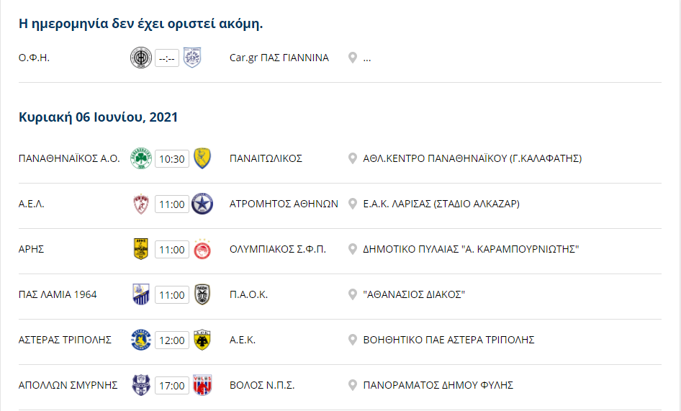Click the OFI crest logo
Image resolution: width=681 pixels, height=411 pixels.
pyautogui.click(x=140, y=58)
